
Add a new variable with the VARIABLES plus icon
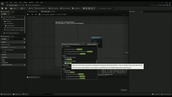[24, 57]
